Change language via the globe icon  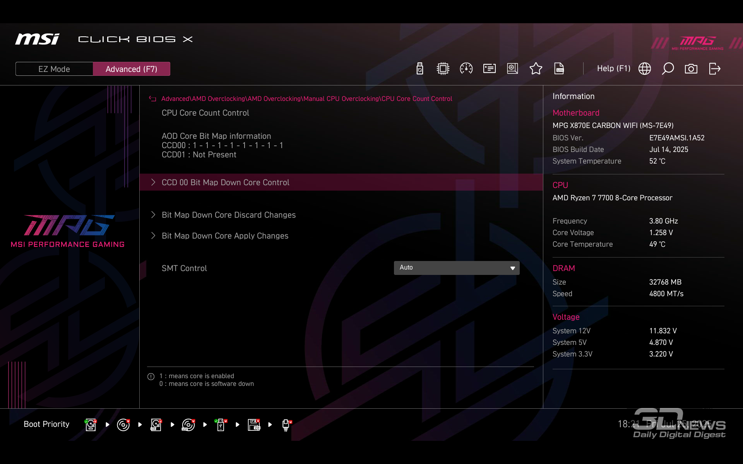644,69
